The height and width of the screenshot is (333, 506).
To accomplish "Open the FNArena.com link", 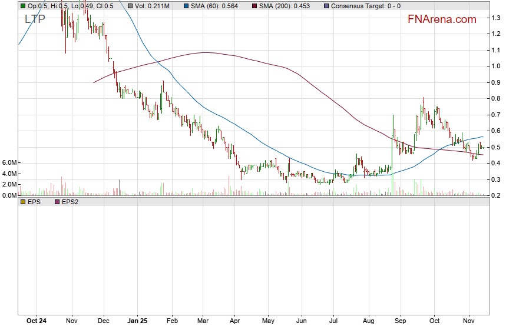I will coord(442,19).
